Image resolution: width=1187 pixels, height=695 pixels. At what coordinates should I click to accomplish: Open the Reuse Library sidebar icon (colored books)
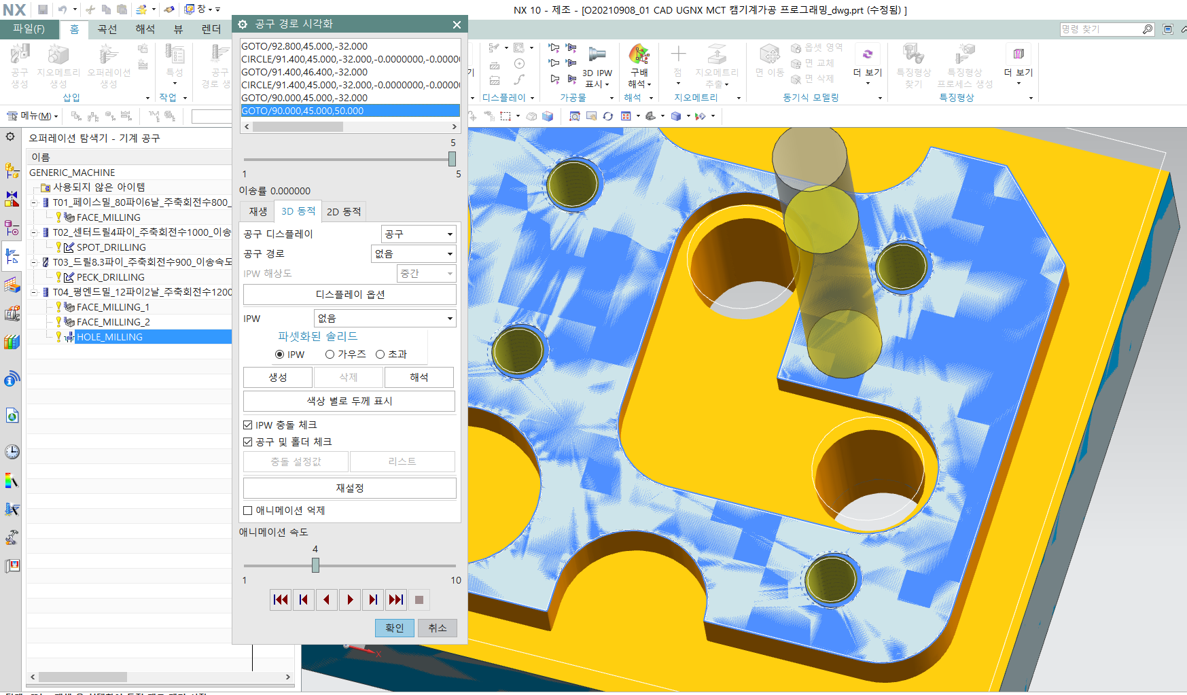(x=12, y=342)
